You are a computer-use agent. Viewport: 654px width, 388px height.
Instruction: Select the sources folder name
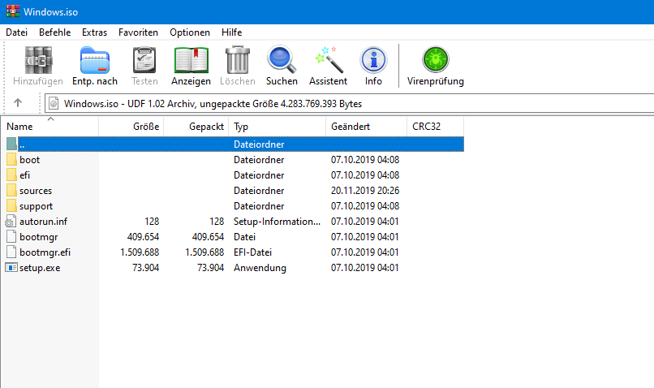[x=36, y=191]
